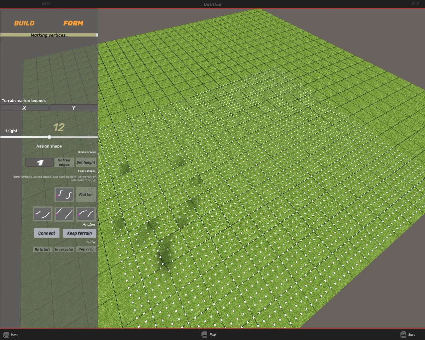425x340 pixels.
Task: Click the NULL label in title bar
Action: tap(47, 4)
